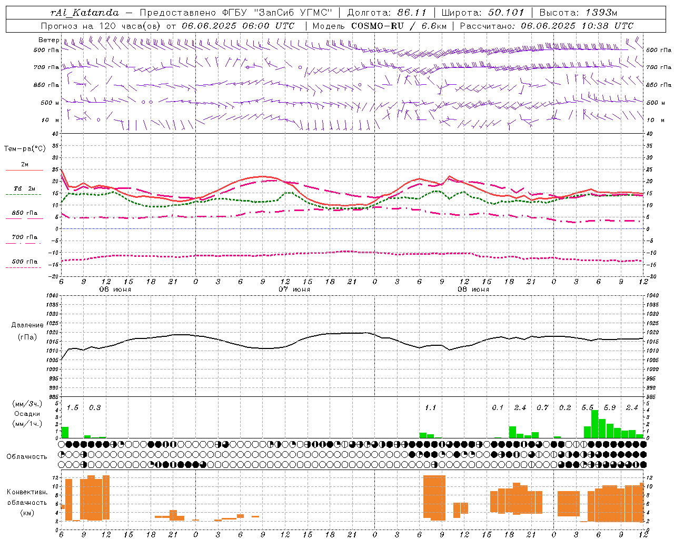Click forecast start time 06.06.2025 06:00 UTC

click(x=237, y=26)
